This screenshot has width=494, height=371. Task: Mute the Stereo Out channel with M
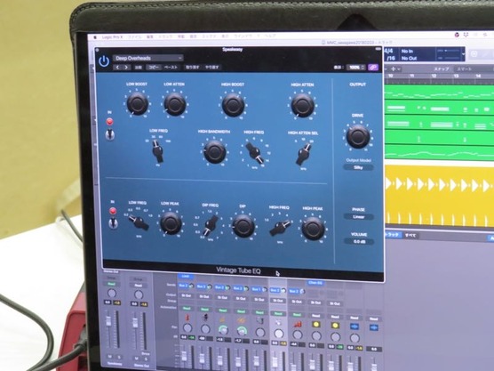[137, 359]
